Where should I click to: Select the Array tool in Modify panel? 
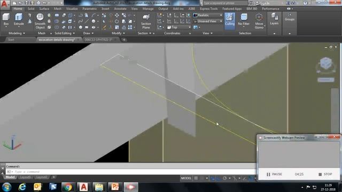(130, 27)
